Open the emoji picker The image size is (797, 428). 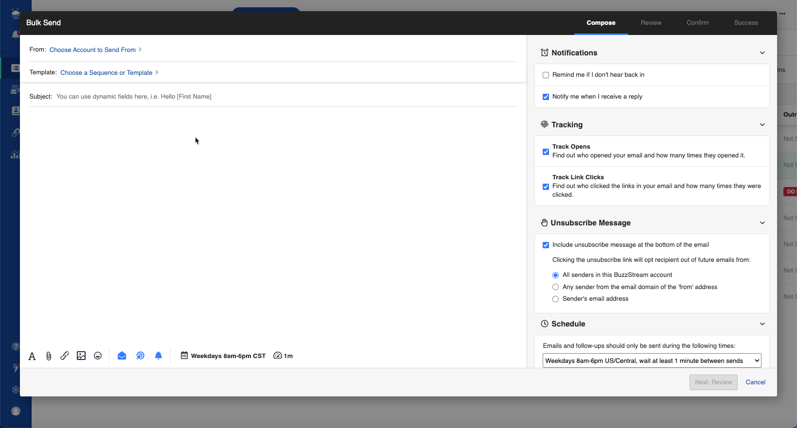98,356
